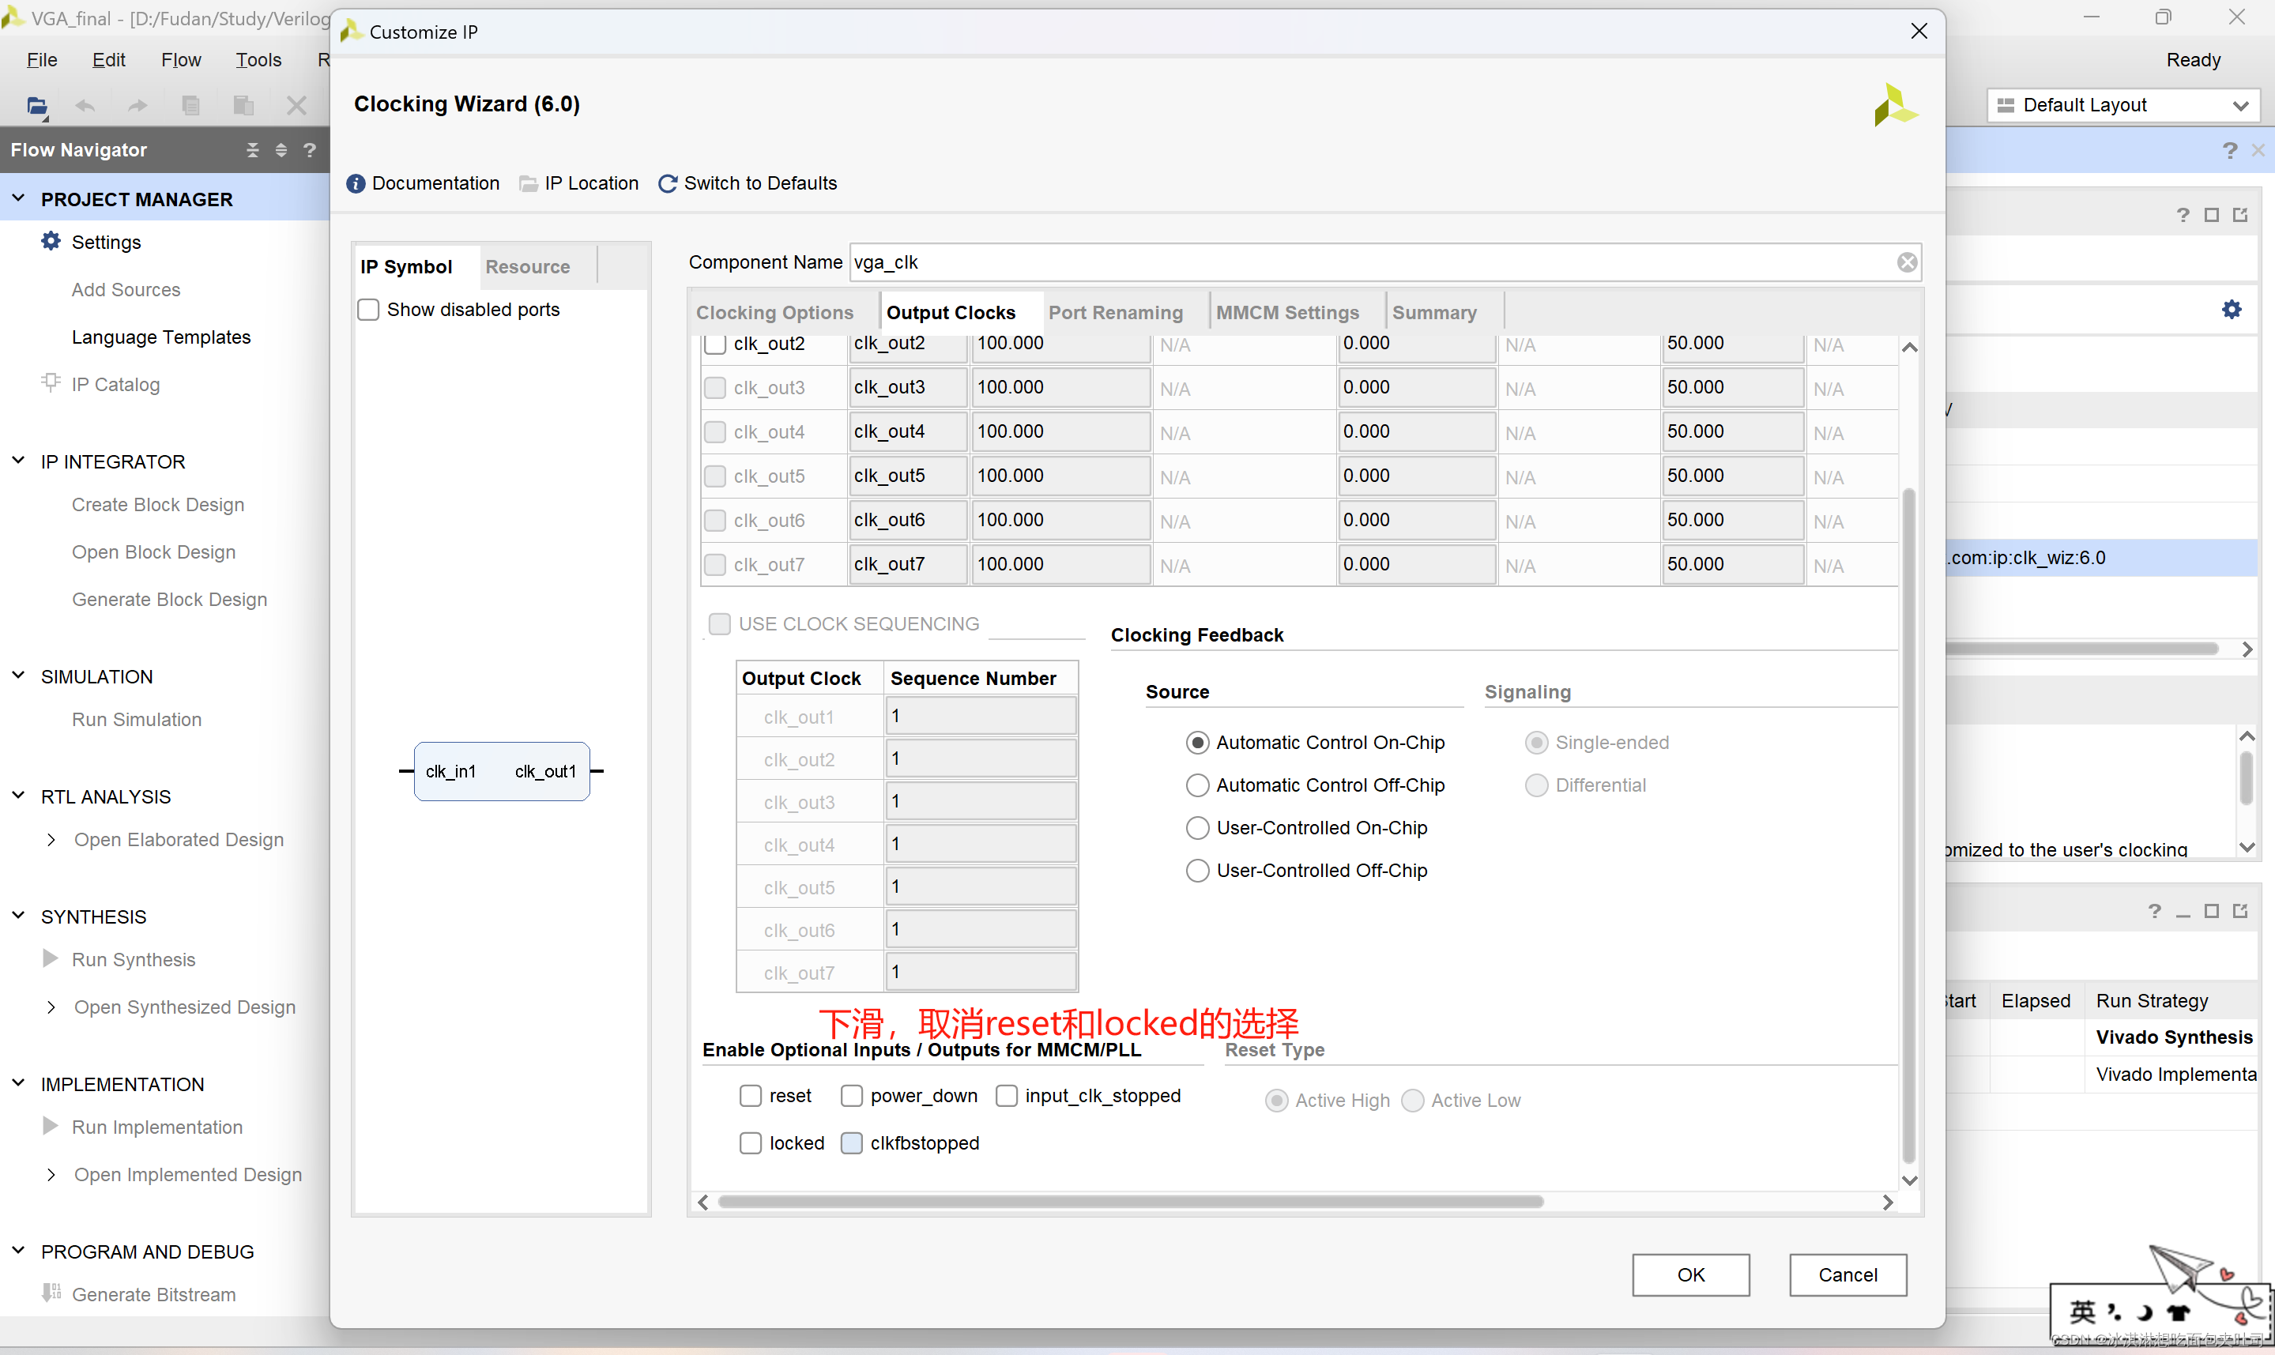Switch to the Clocking Options tab
Viewport: 2275px width, 1355px height.
coord(774,311)
